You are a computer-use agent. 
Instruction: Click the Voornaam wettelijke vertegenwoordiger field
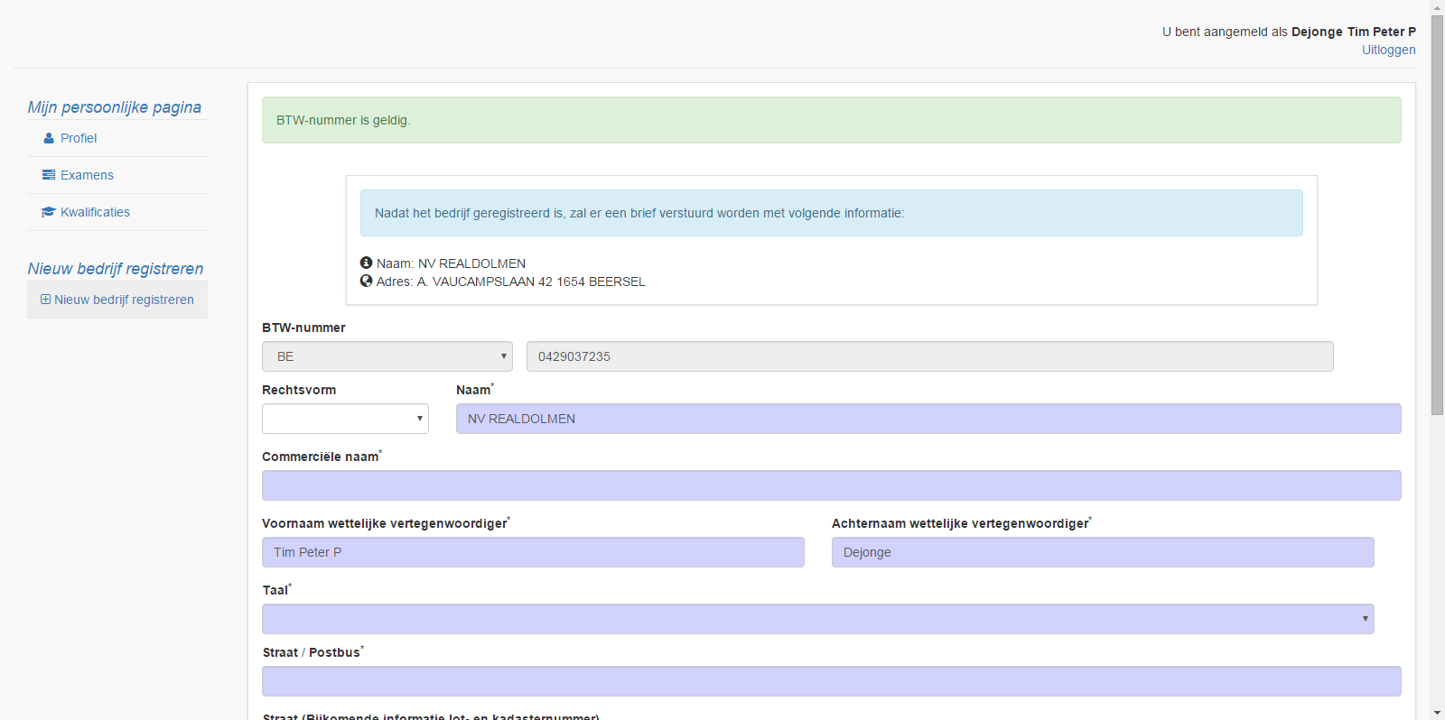click(533, 552)
